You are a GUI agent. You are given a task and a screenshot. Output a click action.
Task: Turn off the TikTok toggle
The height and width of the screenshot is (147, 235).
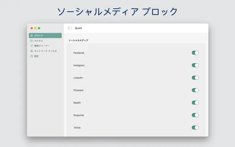[x=195, y=128]
